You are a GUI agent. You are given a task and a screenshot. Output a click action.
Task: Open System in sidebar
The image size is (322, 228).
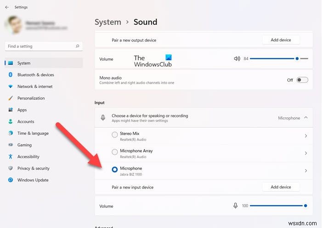click(44, 63)
